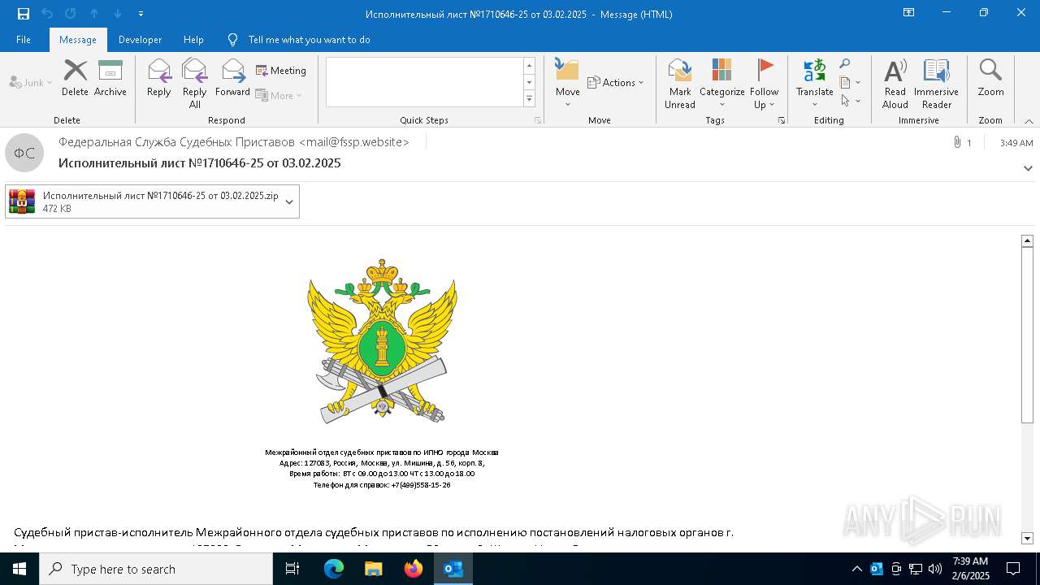Go to previous item with up arrow
The image size is (1040, 585).
click(x=94, y=14)
